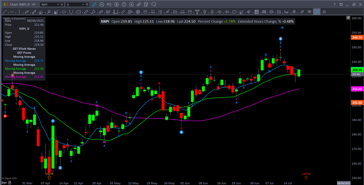Viewport: 364px width, 185px height.
Task: Toggle the blue pencil drawing-tools icon
Action: pyautogui.click(x=94, y=5)
